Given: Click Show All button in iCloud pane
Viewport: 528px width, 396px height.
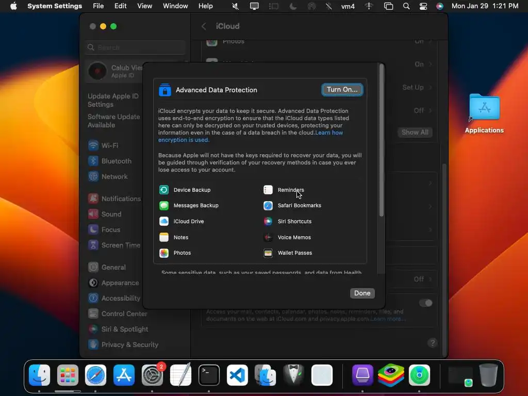Looking at the screenshot, I should tap(415, 133).
